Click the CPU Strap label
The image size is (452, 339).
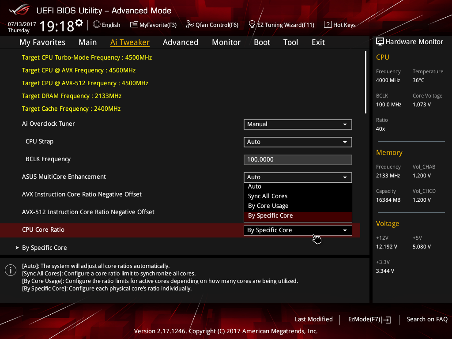(39, 142)
